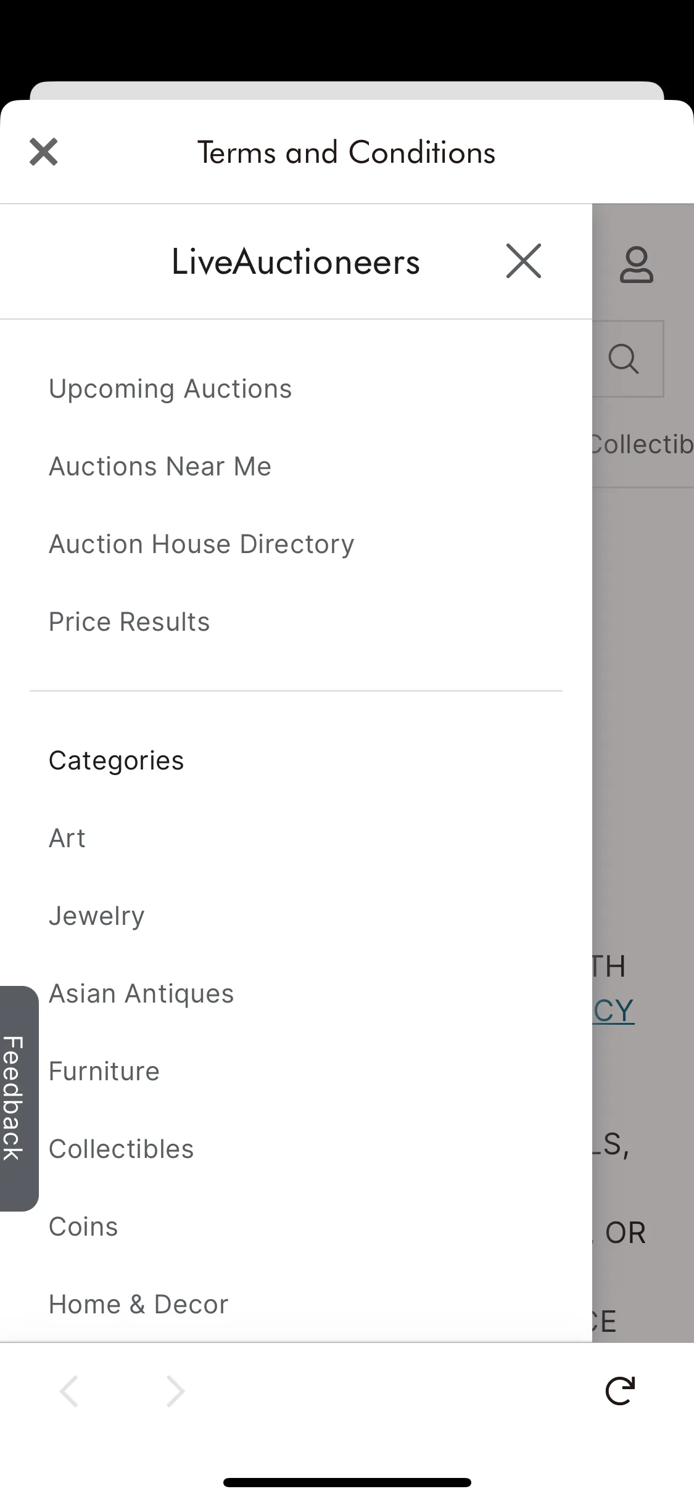694x1502 pixels.
Task: Choose the Collectibles category
Action: (x=122, y=1149)
